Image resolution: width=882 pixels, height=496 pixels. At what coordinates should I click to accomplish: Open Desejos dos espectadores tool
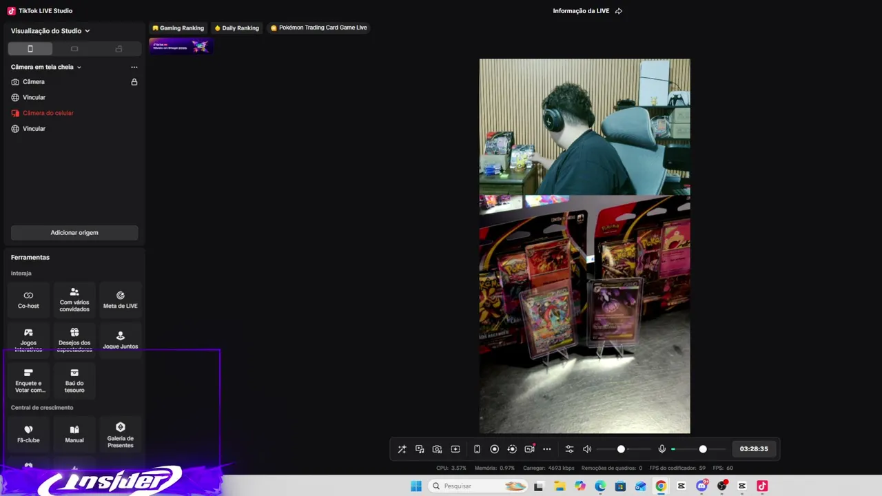74,340
